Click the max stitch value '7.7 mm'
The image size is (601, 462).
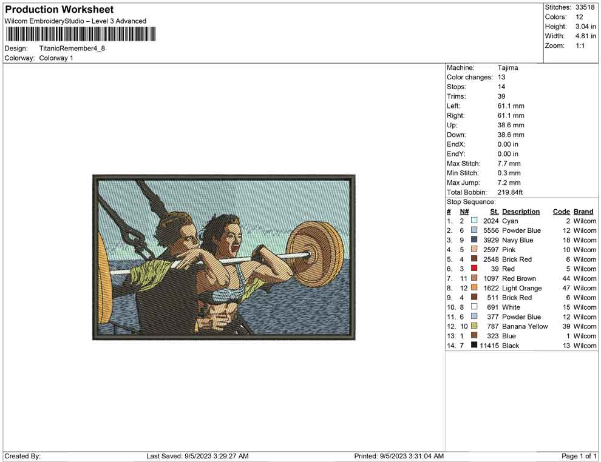click(x=509, y=164)
